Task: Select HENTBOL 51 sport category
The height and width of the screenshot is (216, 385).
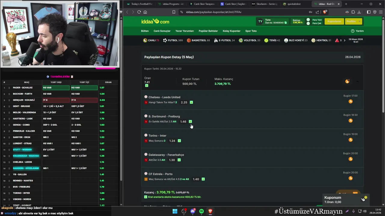Action: click(321, 40)
